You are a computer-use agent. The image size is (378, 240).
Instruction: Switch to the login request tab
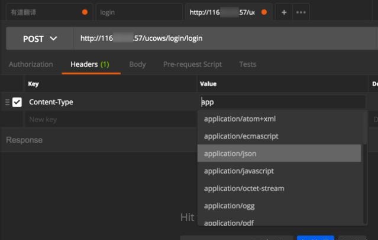[x=138, y=12]
